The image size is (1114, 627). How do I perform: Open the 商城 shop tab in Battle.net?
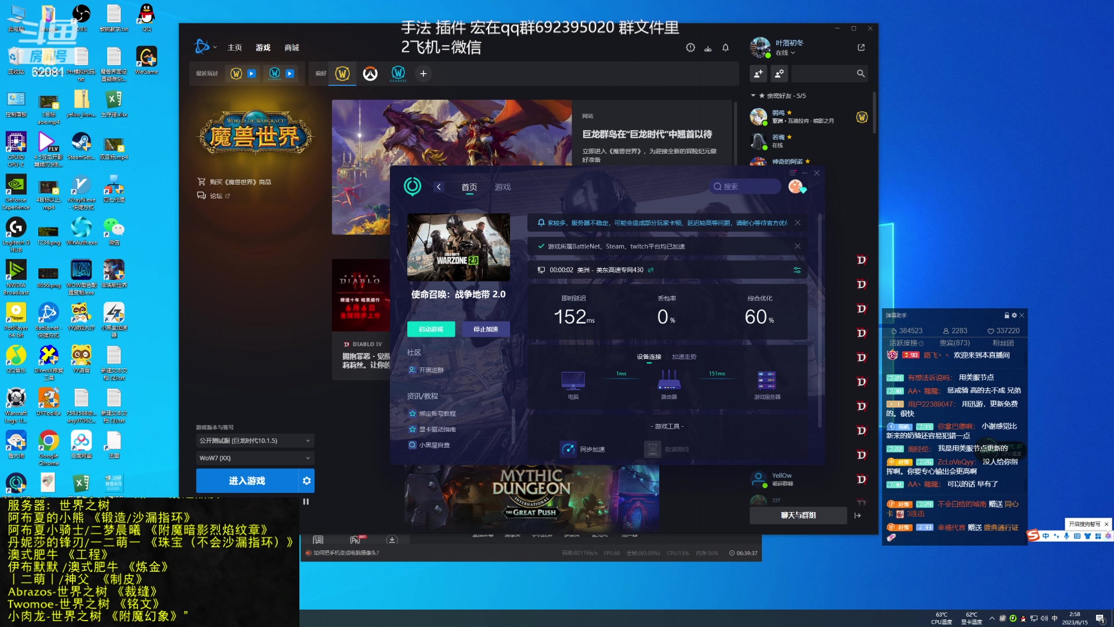(292, 48)
